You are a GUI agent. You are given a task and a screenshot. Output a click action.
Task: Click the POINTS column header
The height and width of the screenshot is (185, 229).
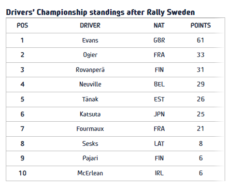pos(200,26)
